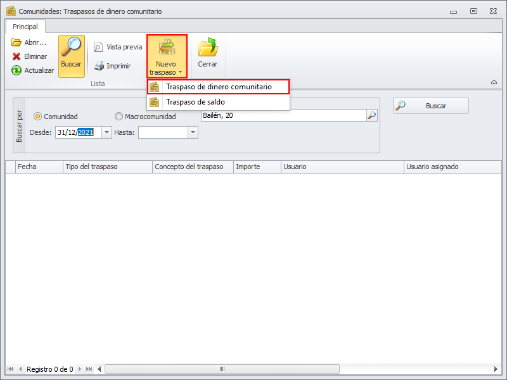Open the Desde date dropdown arrow
The width and height of the screenshot is (507, 380).
tap(106, 132)
